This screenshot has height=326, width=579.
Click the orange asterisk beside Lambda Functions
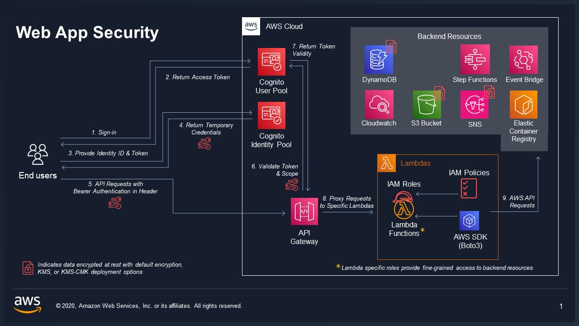[x=422, y=230]
